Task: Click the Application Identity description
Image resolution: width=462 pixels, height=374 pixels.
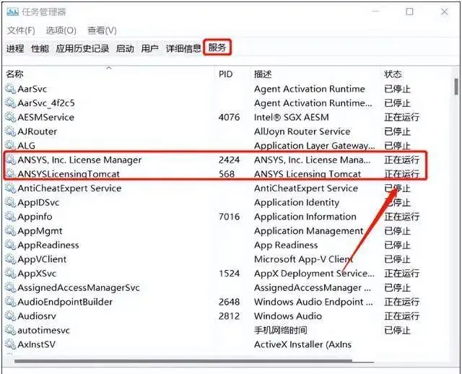Action: click(x=297, y=202)
